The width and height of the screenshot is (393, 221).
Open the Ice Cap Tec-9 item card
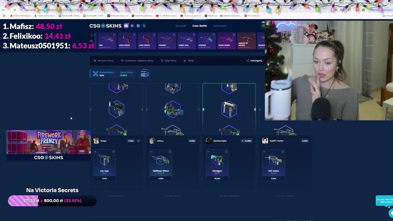pyautogui.click(x=104, y=165)
